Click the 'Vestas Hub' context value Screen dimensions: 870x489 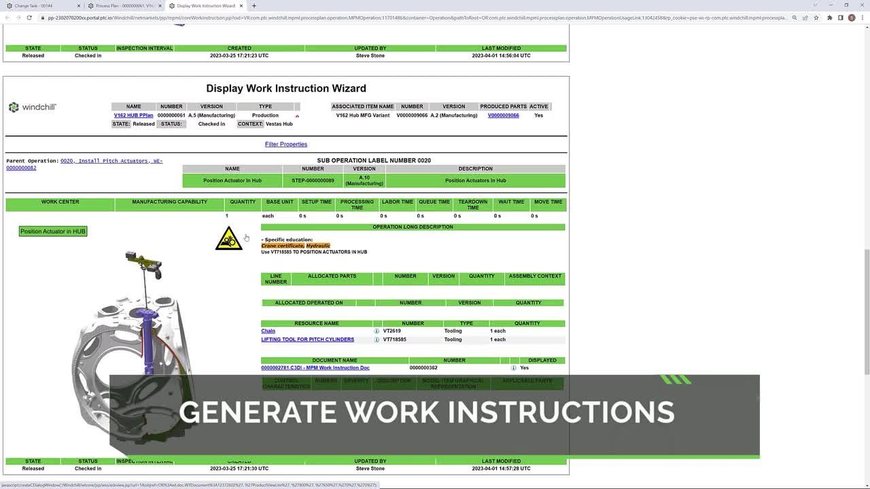[x=279, y=124]
